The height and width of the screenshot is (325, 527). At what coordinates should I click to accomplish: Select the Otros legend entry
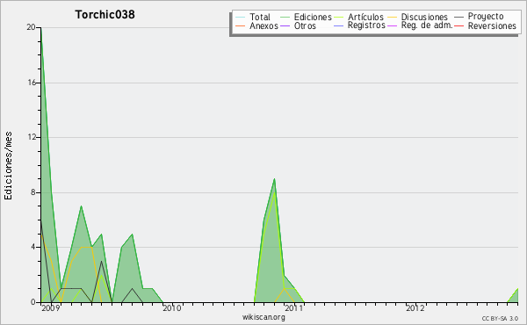(x=305, y=25)
